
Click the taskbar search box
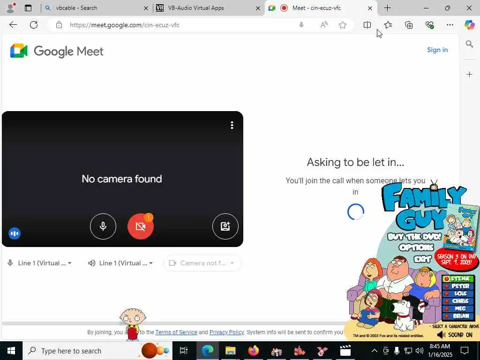click(x=97, y=351)
